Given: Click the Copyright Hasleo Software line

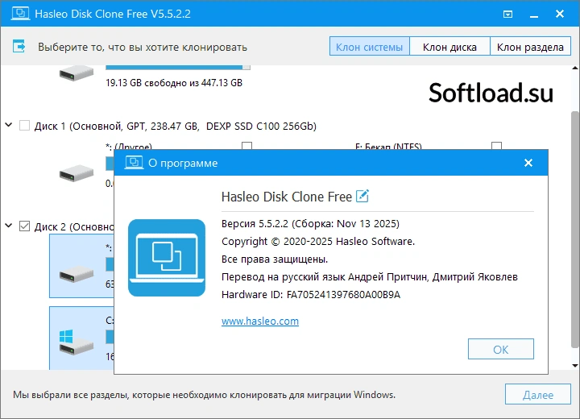Looking at the screenshot, I should pyautogui.click(x=318, y=242).
